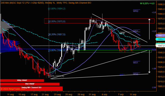Click the 1930,0 price axis label
165x96 pixels.
coord(161,62)
